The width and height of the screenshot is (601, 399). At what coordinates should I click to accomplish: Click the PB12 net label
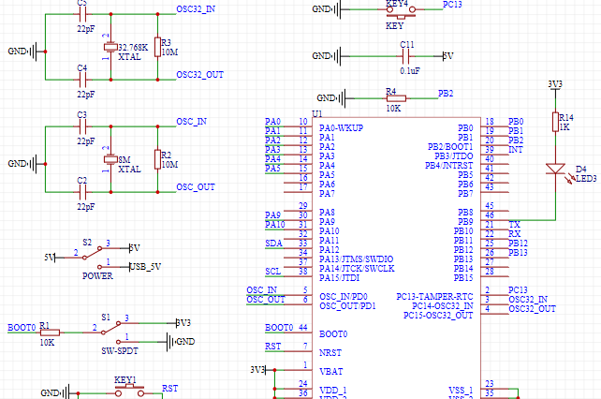click(x=518, y=244)
